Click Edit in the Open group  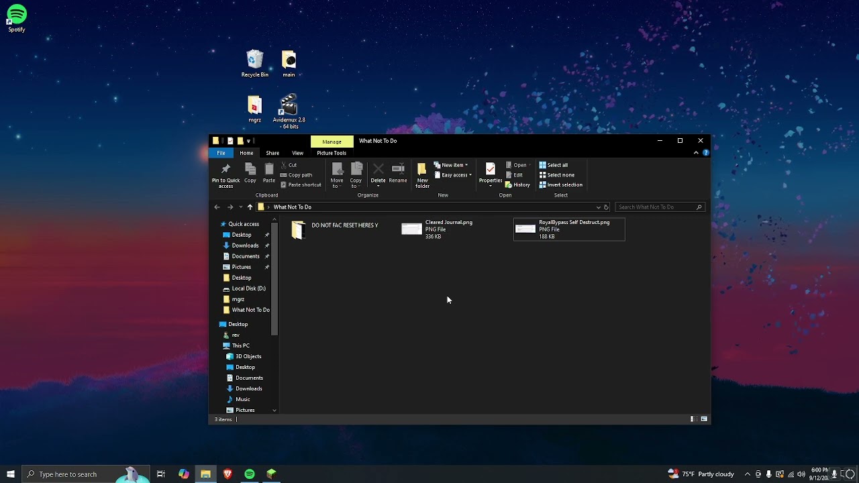tap(514, 175)
